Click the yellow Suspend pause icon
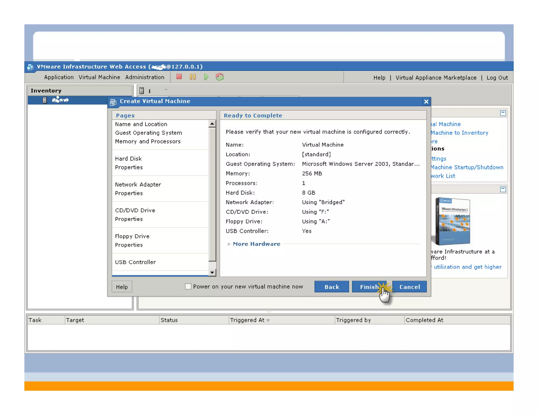Viewport: 538px width, 415px height. (193, 77)
